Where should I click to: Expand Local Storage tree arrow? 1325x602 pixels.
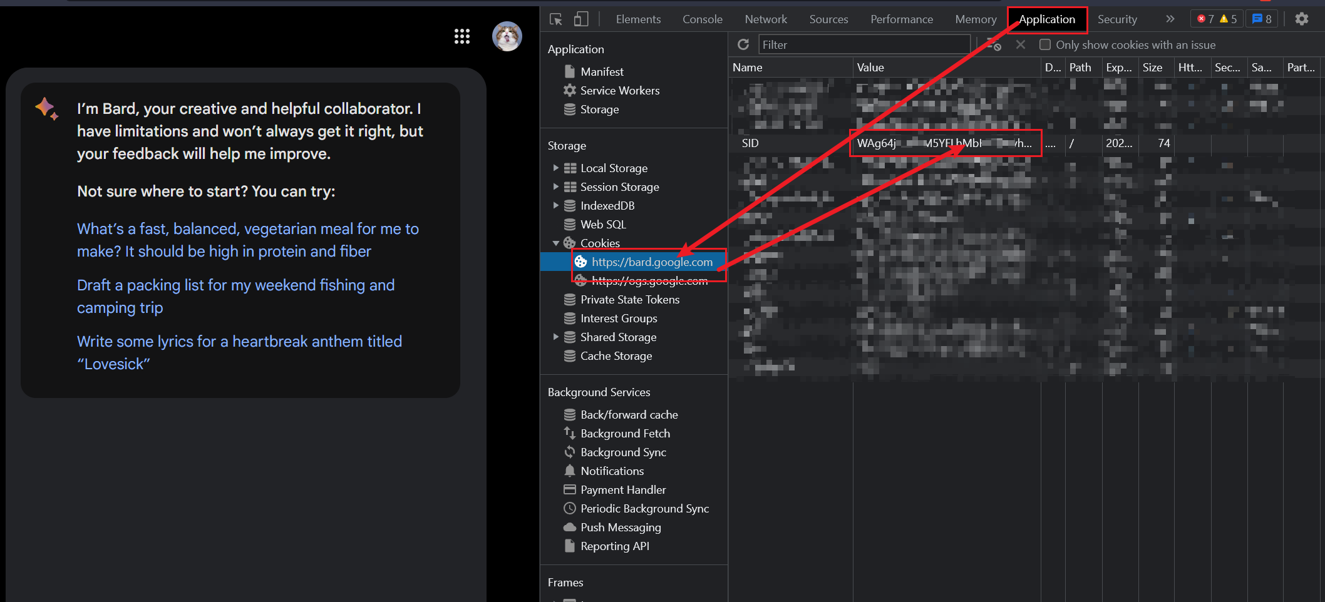click(555, 168)
